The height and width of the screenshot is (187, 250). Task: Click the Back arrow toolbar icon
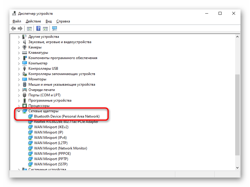13,29
